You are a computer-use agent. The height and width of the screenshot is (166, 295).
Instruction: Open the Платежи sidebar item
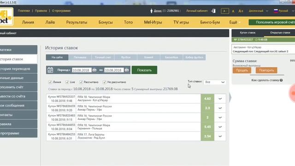(x=18, y=50)
